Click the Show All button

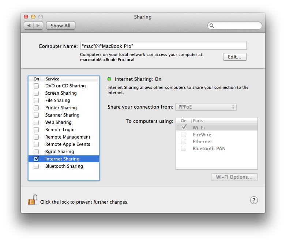tap(61, 26)
